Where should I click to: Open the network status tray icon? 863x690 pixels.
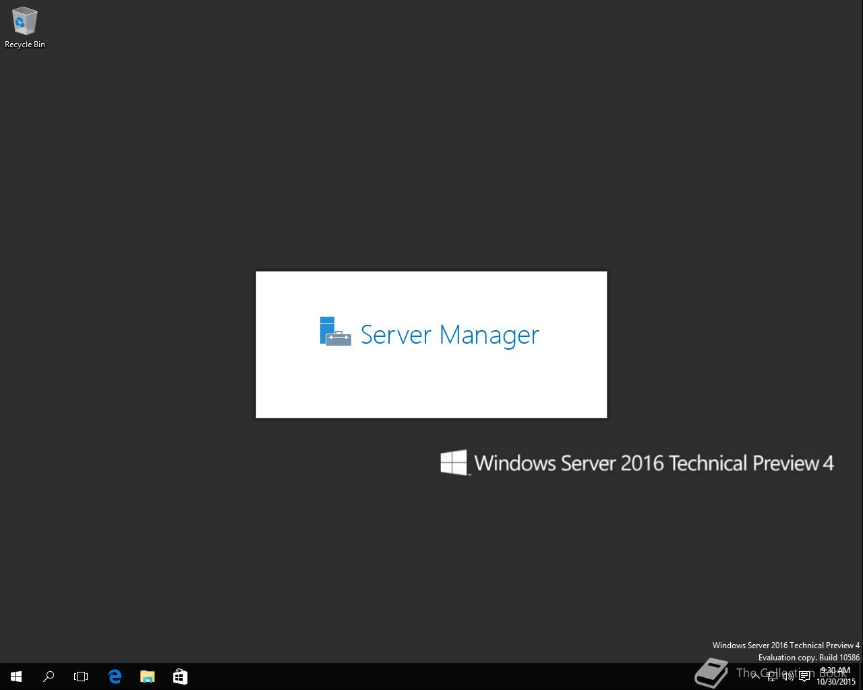(x=772, y=677)
